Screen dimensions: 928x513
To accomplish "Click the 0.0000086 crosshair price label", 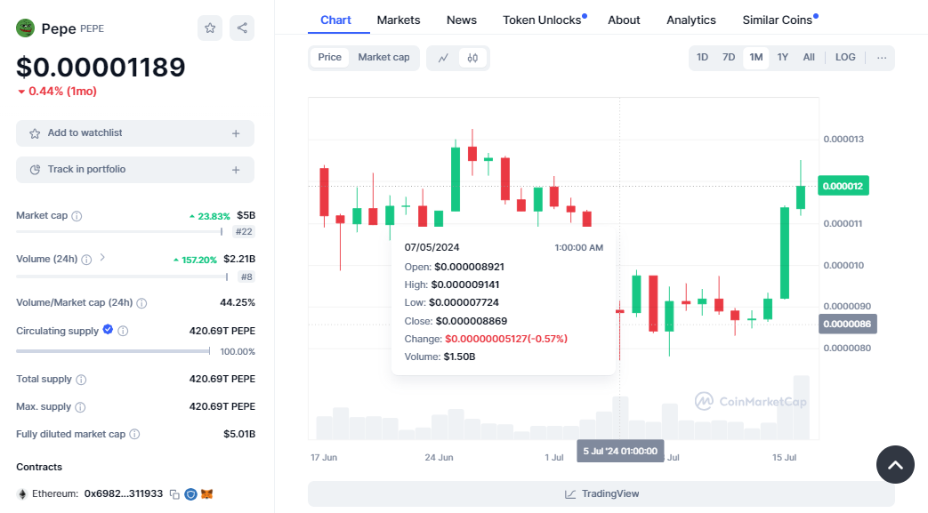I will point(847,324).
